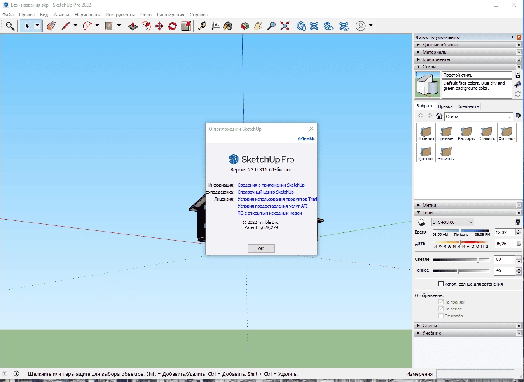
Task: Toggle the 'От краёв' checkbox
Action: tap(441, 316)
